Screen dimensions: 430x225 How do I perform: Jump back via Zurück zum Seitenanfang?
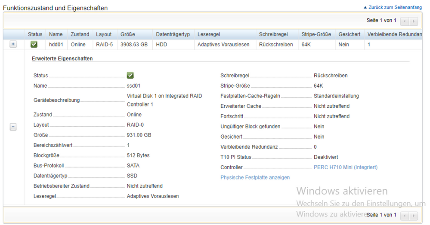point(395,7)
